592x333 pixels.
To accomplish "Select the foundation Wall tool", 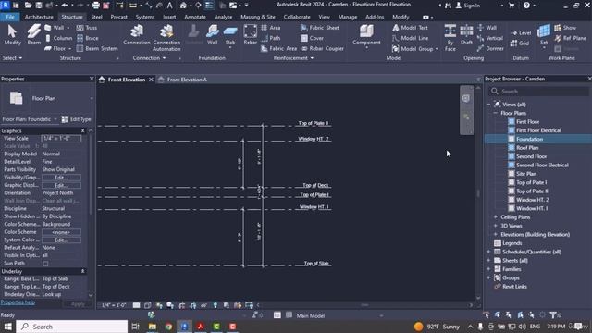I will click(x=212, y=35).
